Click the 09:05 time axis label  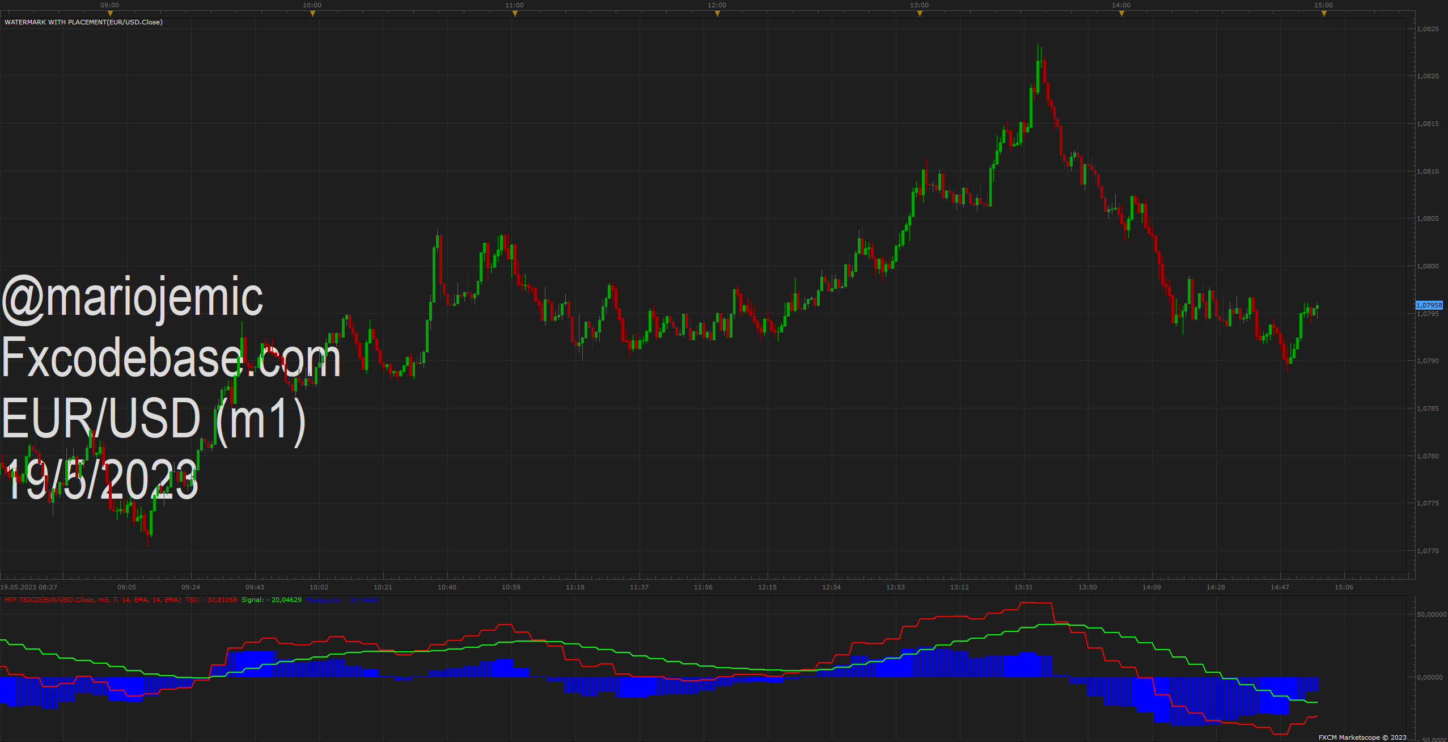click(127, 587)
